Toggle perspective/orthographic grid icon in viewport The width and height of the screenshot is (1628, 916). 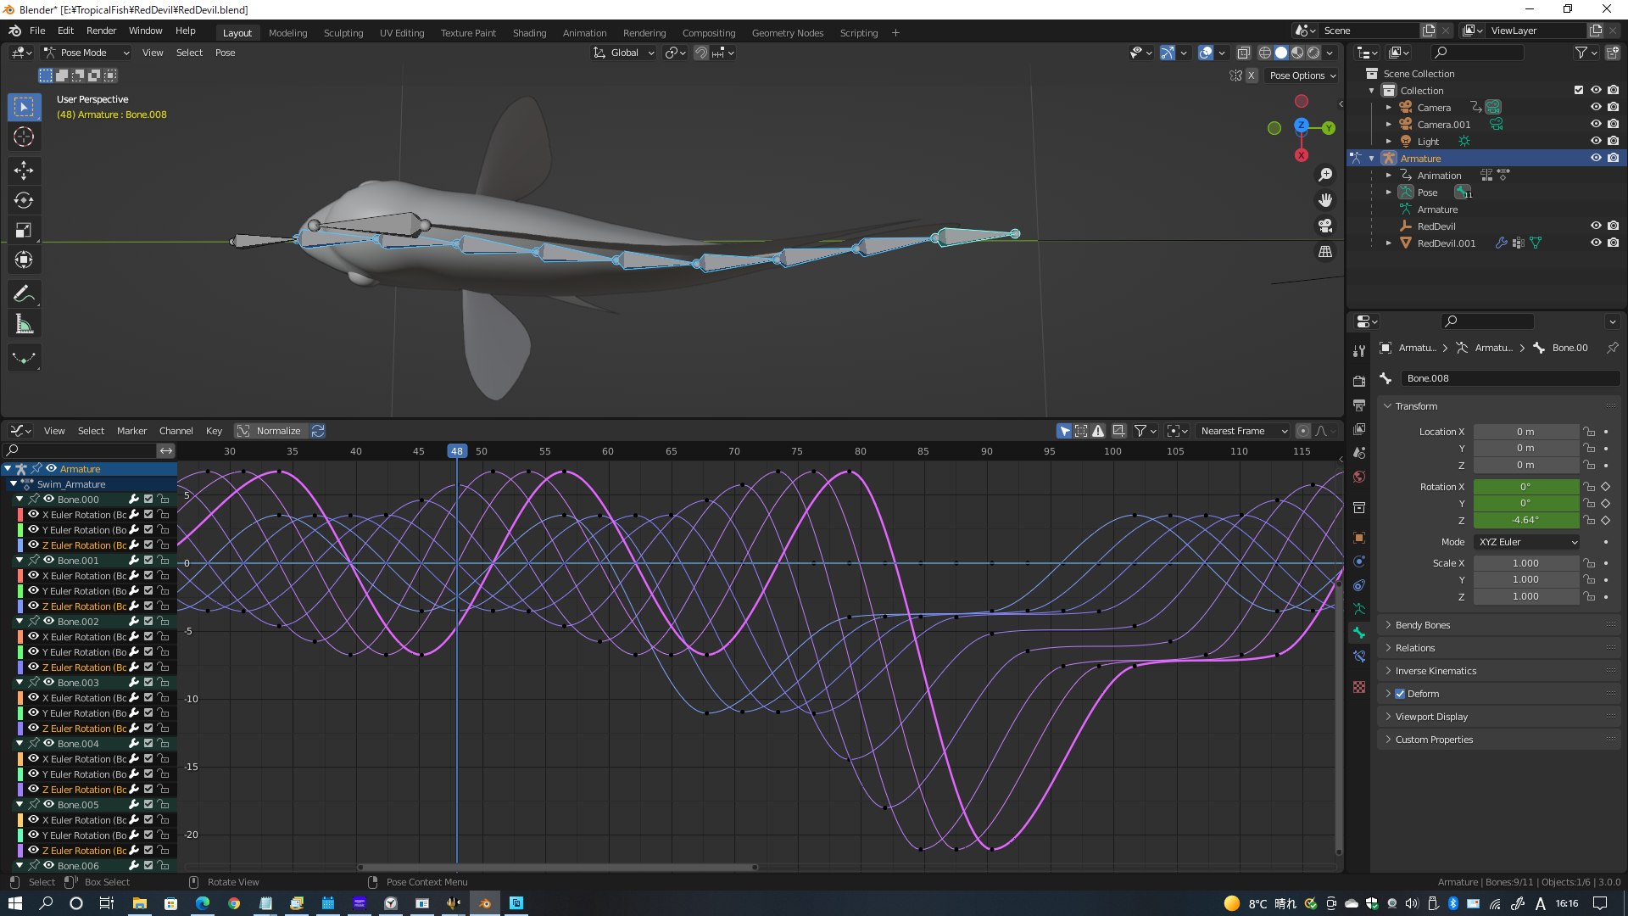1325,252
